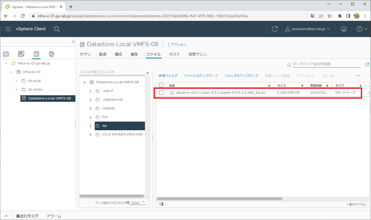Select all files header checkbox

coord(161,85)
